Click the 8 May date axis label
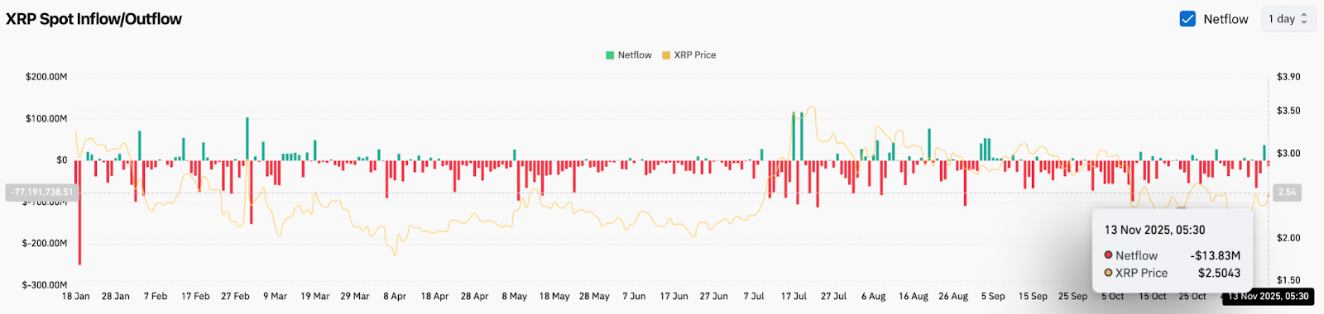This screenshot has width=1324, height=314. 514,296
